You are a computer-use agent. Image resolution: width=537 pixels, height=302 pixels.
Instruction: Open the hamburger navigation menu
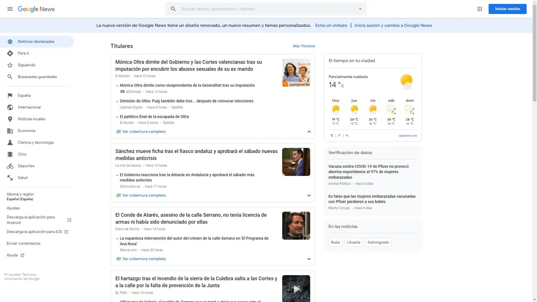(10, 9)
